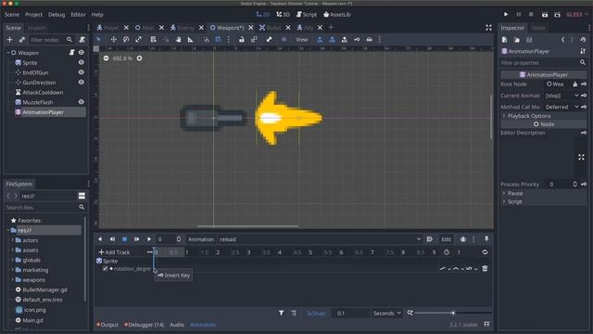The image size is (593, 334).
Task: Instance a child scene via link icon
Action: (22, 40)
